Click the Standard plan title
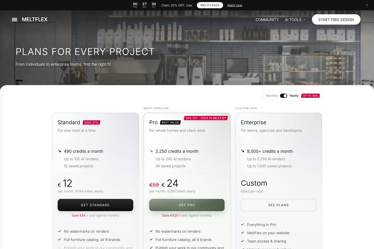 click(69, 122)
